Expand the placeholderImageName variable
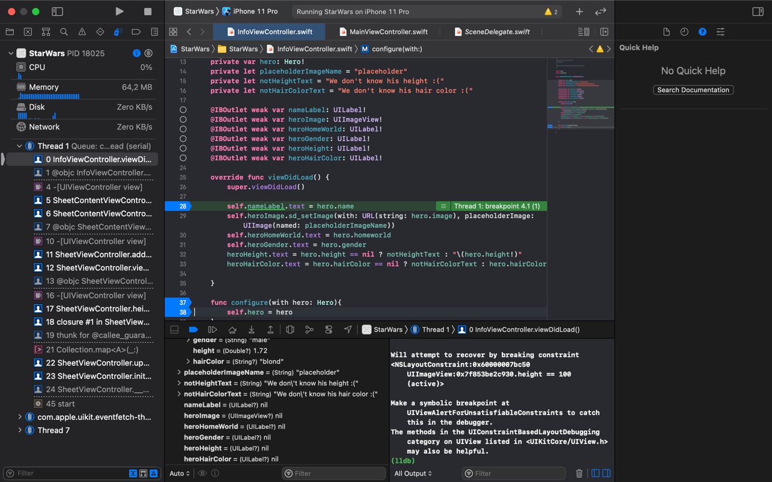 click(x=179, y=372)
